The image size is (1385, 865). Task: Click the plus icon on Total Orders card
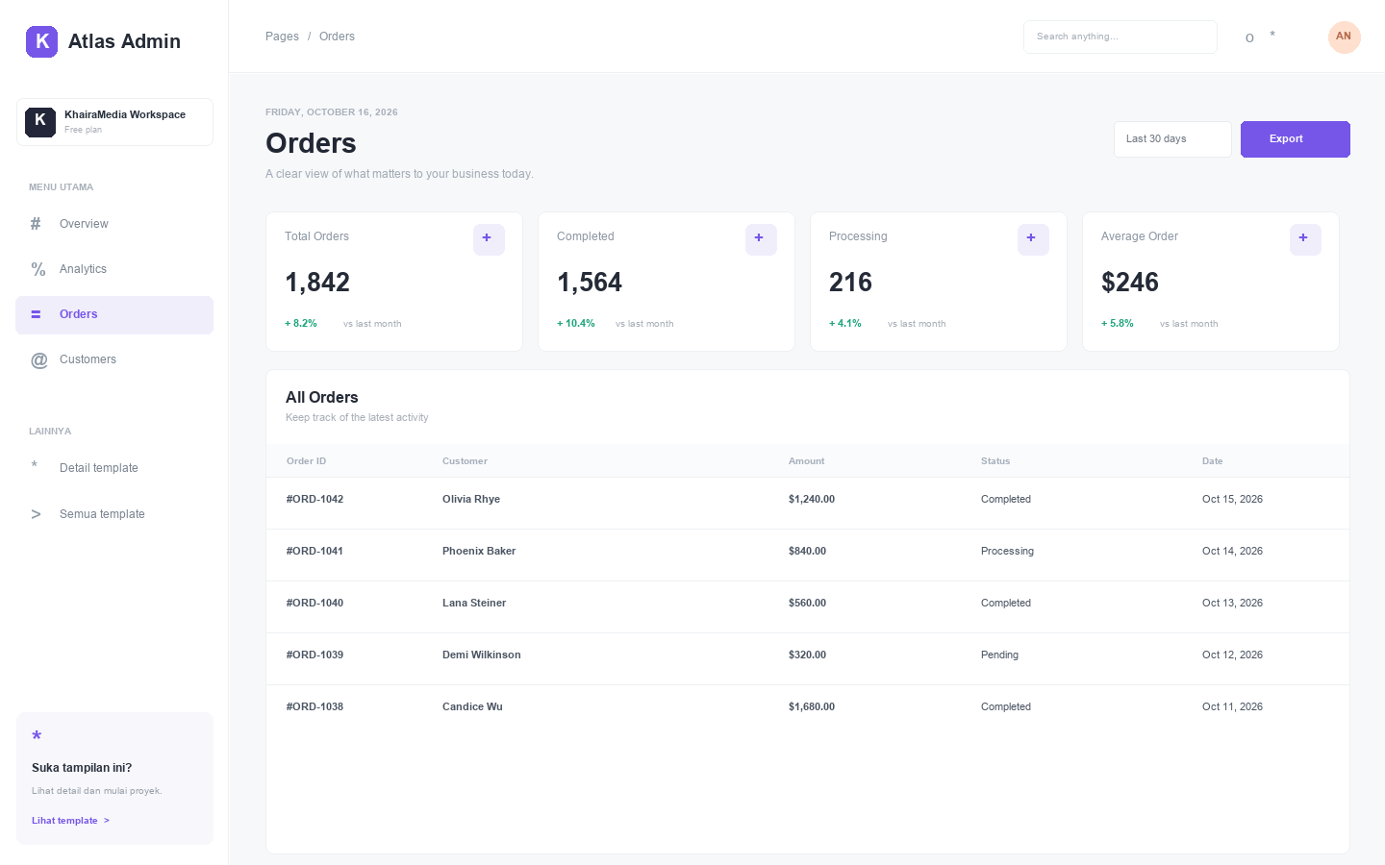489,239
